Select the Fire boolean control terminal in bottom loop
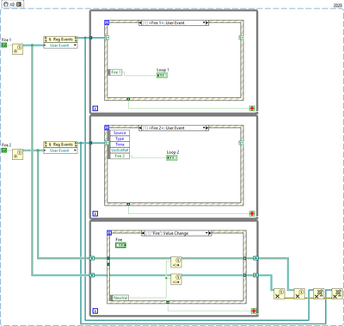This screenshot has width=344, height=326. tap(120, 245)
